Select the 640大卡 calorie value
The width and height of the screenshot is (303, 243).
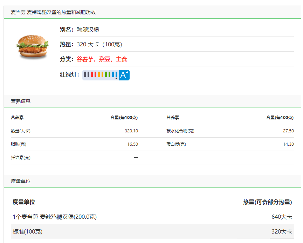[x=282, y=217]
